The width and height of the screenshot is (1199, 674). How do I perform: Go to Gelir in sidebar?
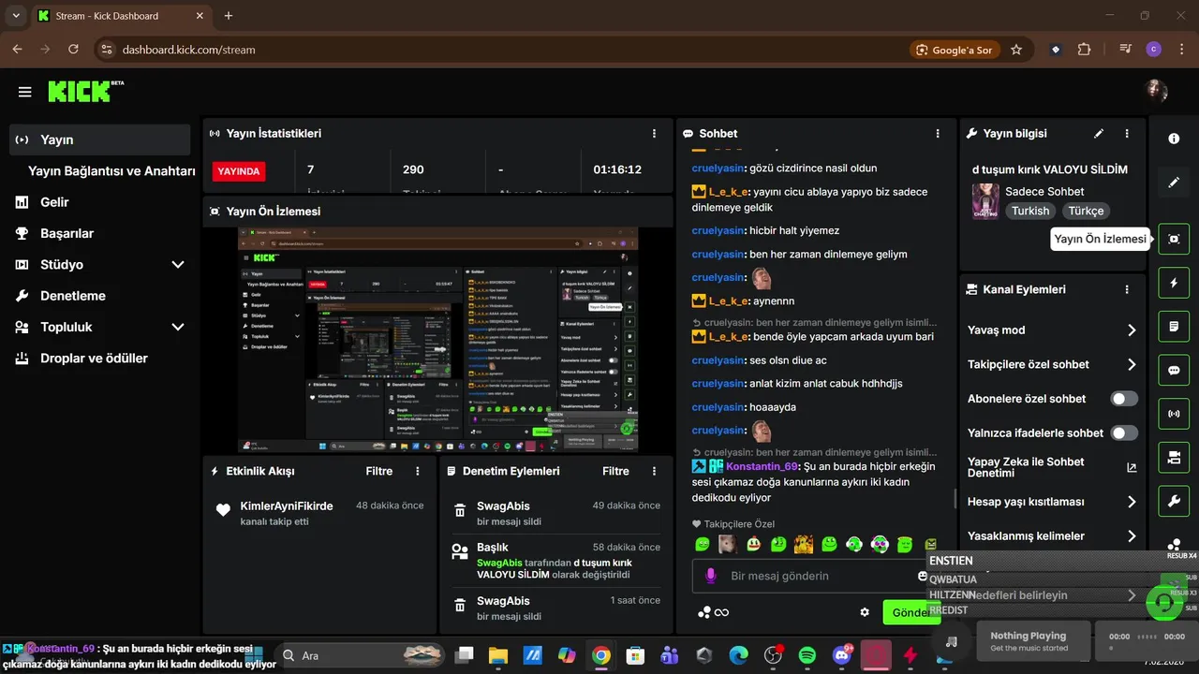(54, 202)
